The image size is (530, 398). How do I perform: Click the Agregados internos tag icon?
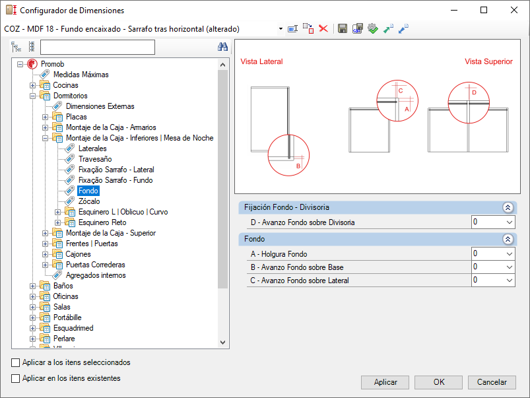click(x=57, y=275)
